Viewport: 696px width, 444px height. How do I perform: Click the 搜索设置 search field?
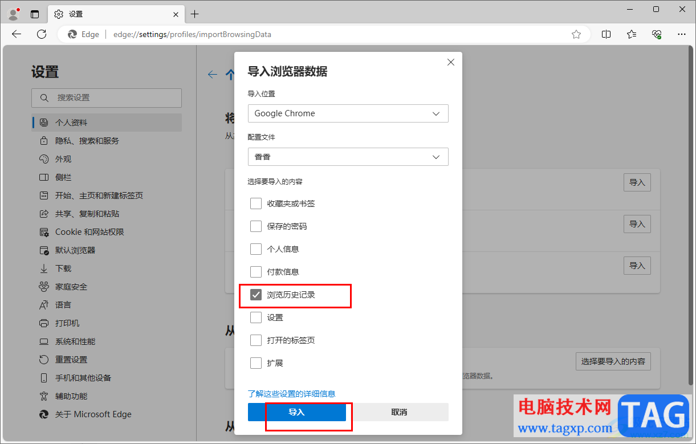click(x=106, y=97)
